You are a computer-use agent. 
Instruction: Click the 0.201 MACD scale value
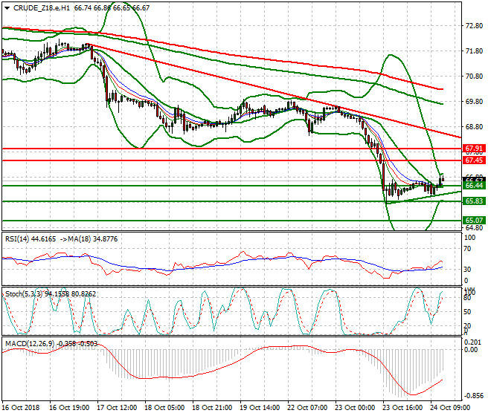pos(472,342)
